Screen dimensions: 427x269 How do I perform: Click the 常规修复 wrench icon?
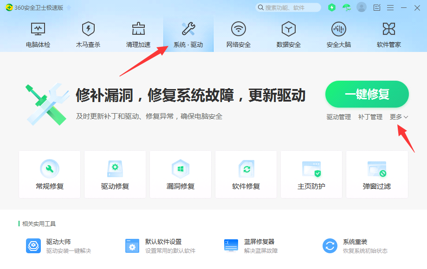pyautogui.click(x=50, y=169)
